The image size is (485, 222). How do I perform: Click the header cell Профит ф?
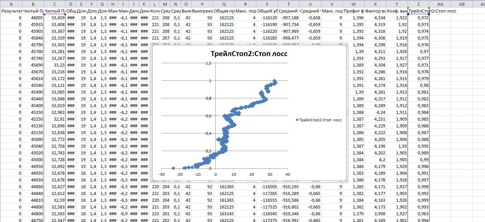353,11
